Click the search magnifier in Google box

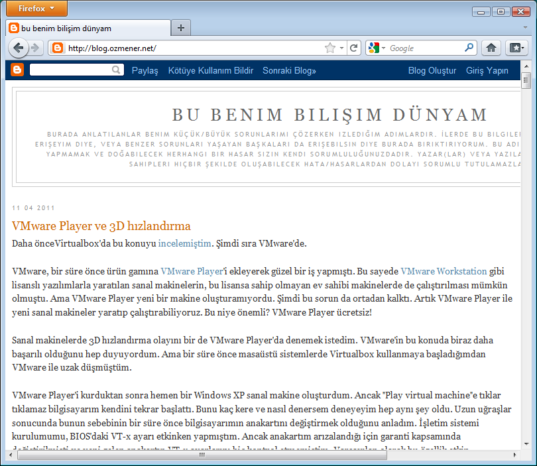click(x=469, y=48)
